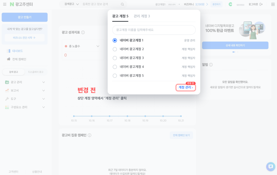Click the info icon beside 광고비 집중 캠페인
This screenshot has height=175, width=277.
tap(90, 135)
